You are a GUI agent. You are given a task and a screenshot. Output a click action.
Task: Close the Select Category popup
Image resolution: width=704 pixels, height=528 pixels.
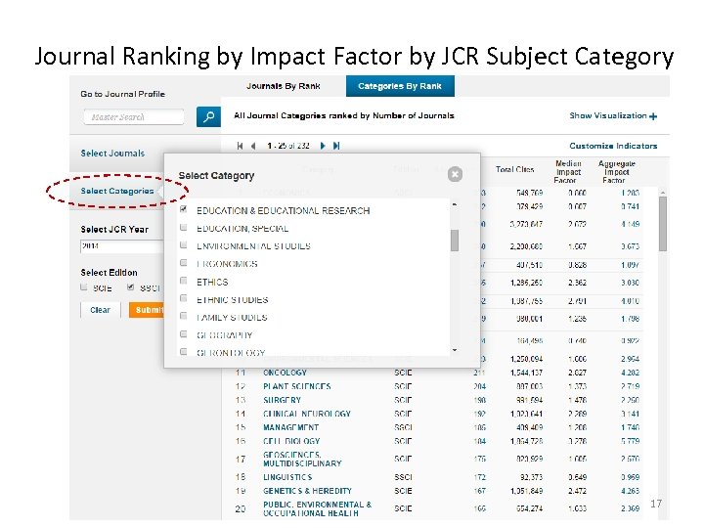pyautogui.click(x=455, y=174)
